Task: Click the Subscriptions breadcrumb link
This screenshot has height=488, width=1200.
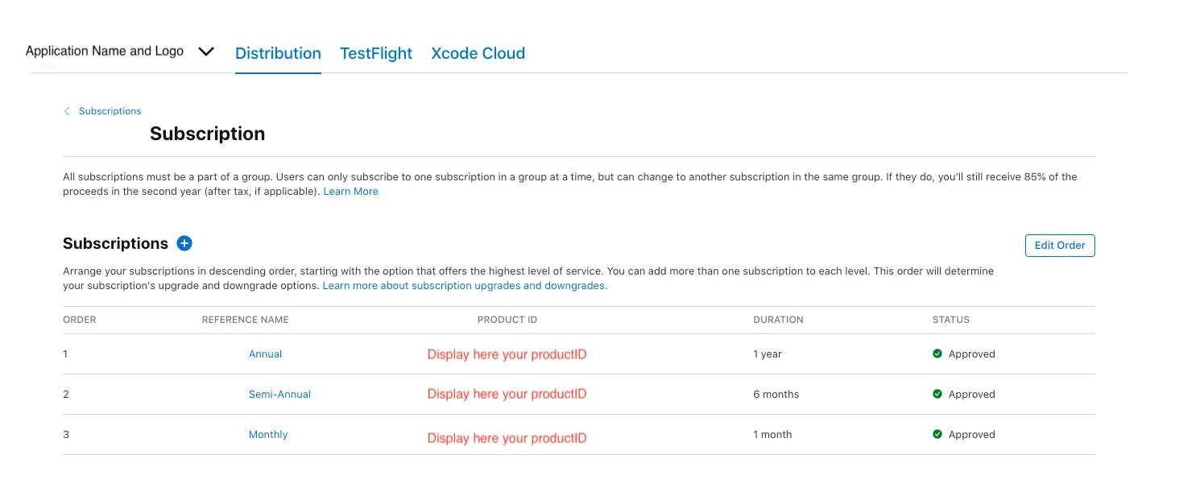Action: (x=110, y=111)
